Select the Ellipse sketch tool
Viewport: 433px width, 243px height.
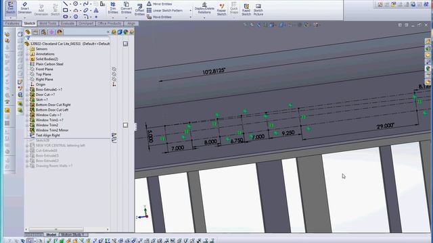point(86,10)
